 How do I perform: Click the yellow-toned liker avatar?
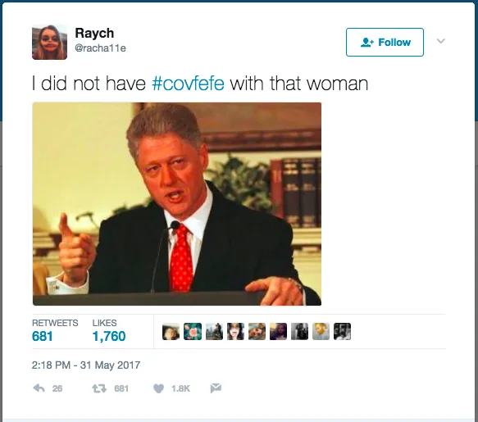point(321,331)
